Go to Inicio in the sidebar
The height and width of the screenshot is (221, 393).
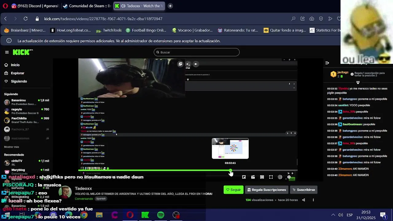click(12, 65)
